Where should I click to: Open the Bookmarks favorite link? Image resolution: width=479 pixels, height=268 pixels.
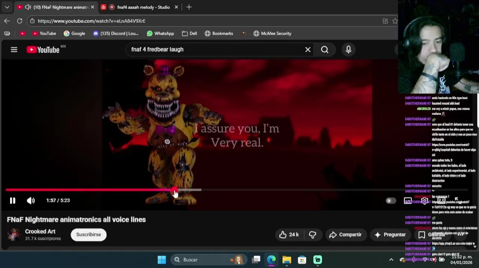219,33
